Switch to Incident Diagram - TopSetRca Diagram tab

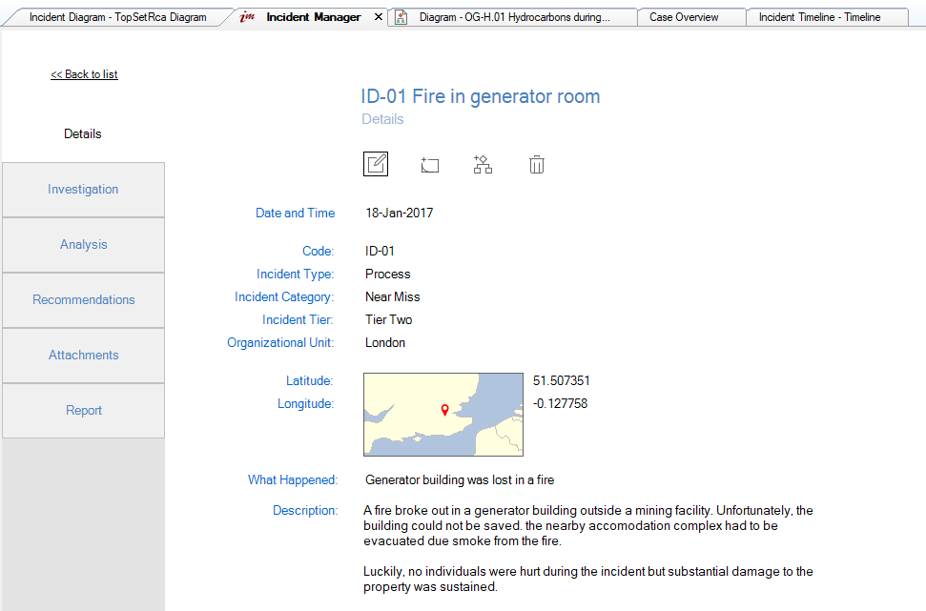tap(117, 17)
